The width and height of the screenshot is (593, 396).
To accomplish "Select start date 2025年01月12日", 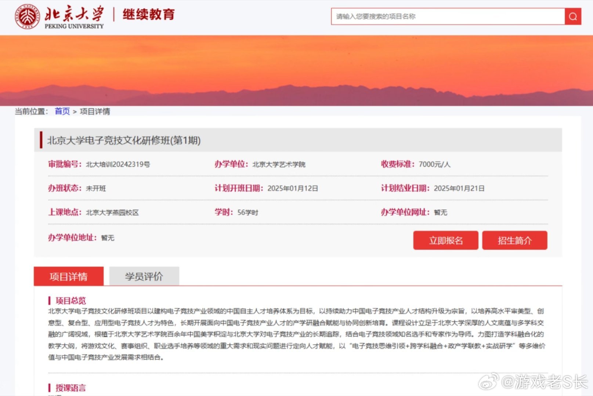I will [293, 188].
